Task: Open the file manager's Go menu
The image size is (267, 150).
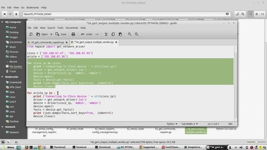Action: point(23,7)
